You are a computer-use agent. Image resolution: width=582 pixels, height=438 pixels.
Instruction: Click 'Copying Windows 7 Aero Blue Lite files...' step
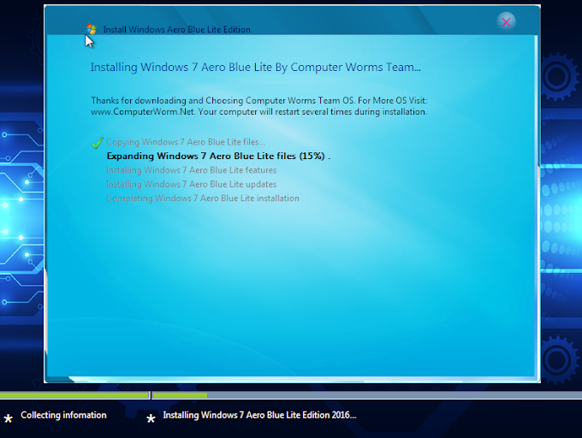186,142
